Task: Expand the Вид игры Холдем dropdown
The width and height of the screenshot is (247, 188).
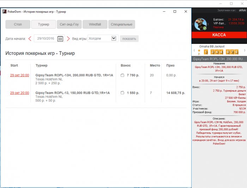Action: pyautogui.click(x=114, y=39)
